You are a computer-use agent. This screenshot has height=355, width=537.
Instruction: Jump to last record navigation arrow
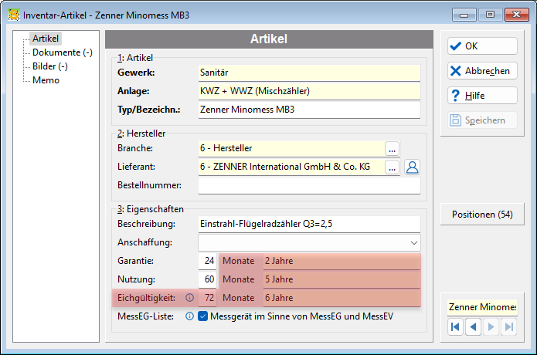point(508,327)
